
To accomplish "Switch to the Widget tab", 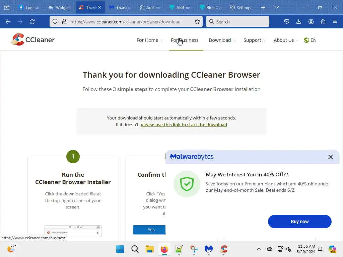I will 59,8.
